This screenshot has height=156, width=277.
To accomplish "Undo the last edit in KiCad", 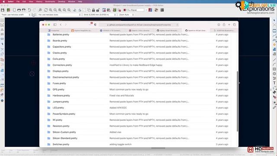I will pyautogui.click(x=29, y=10).
